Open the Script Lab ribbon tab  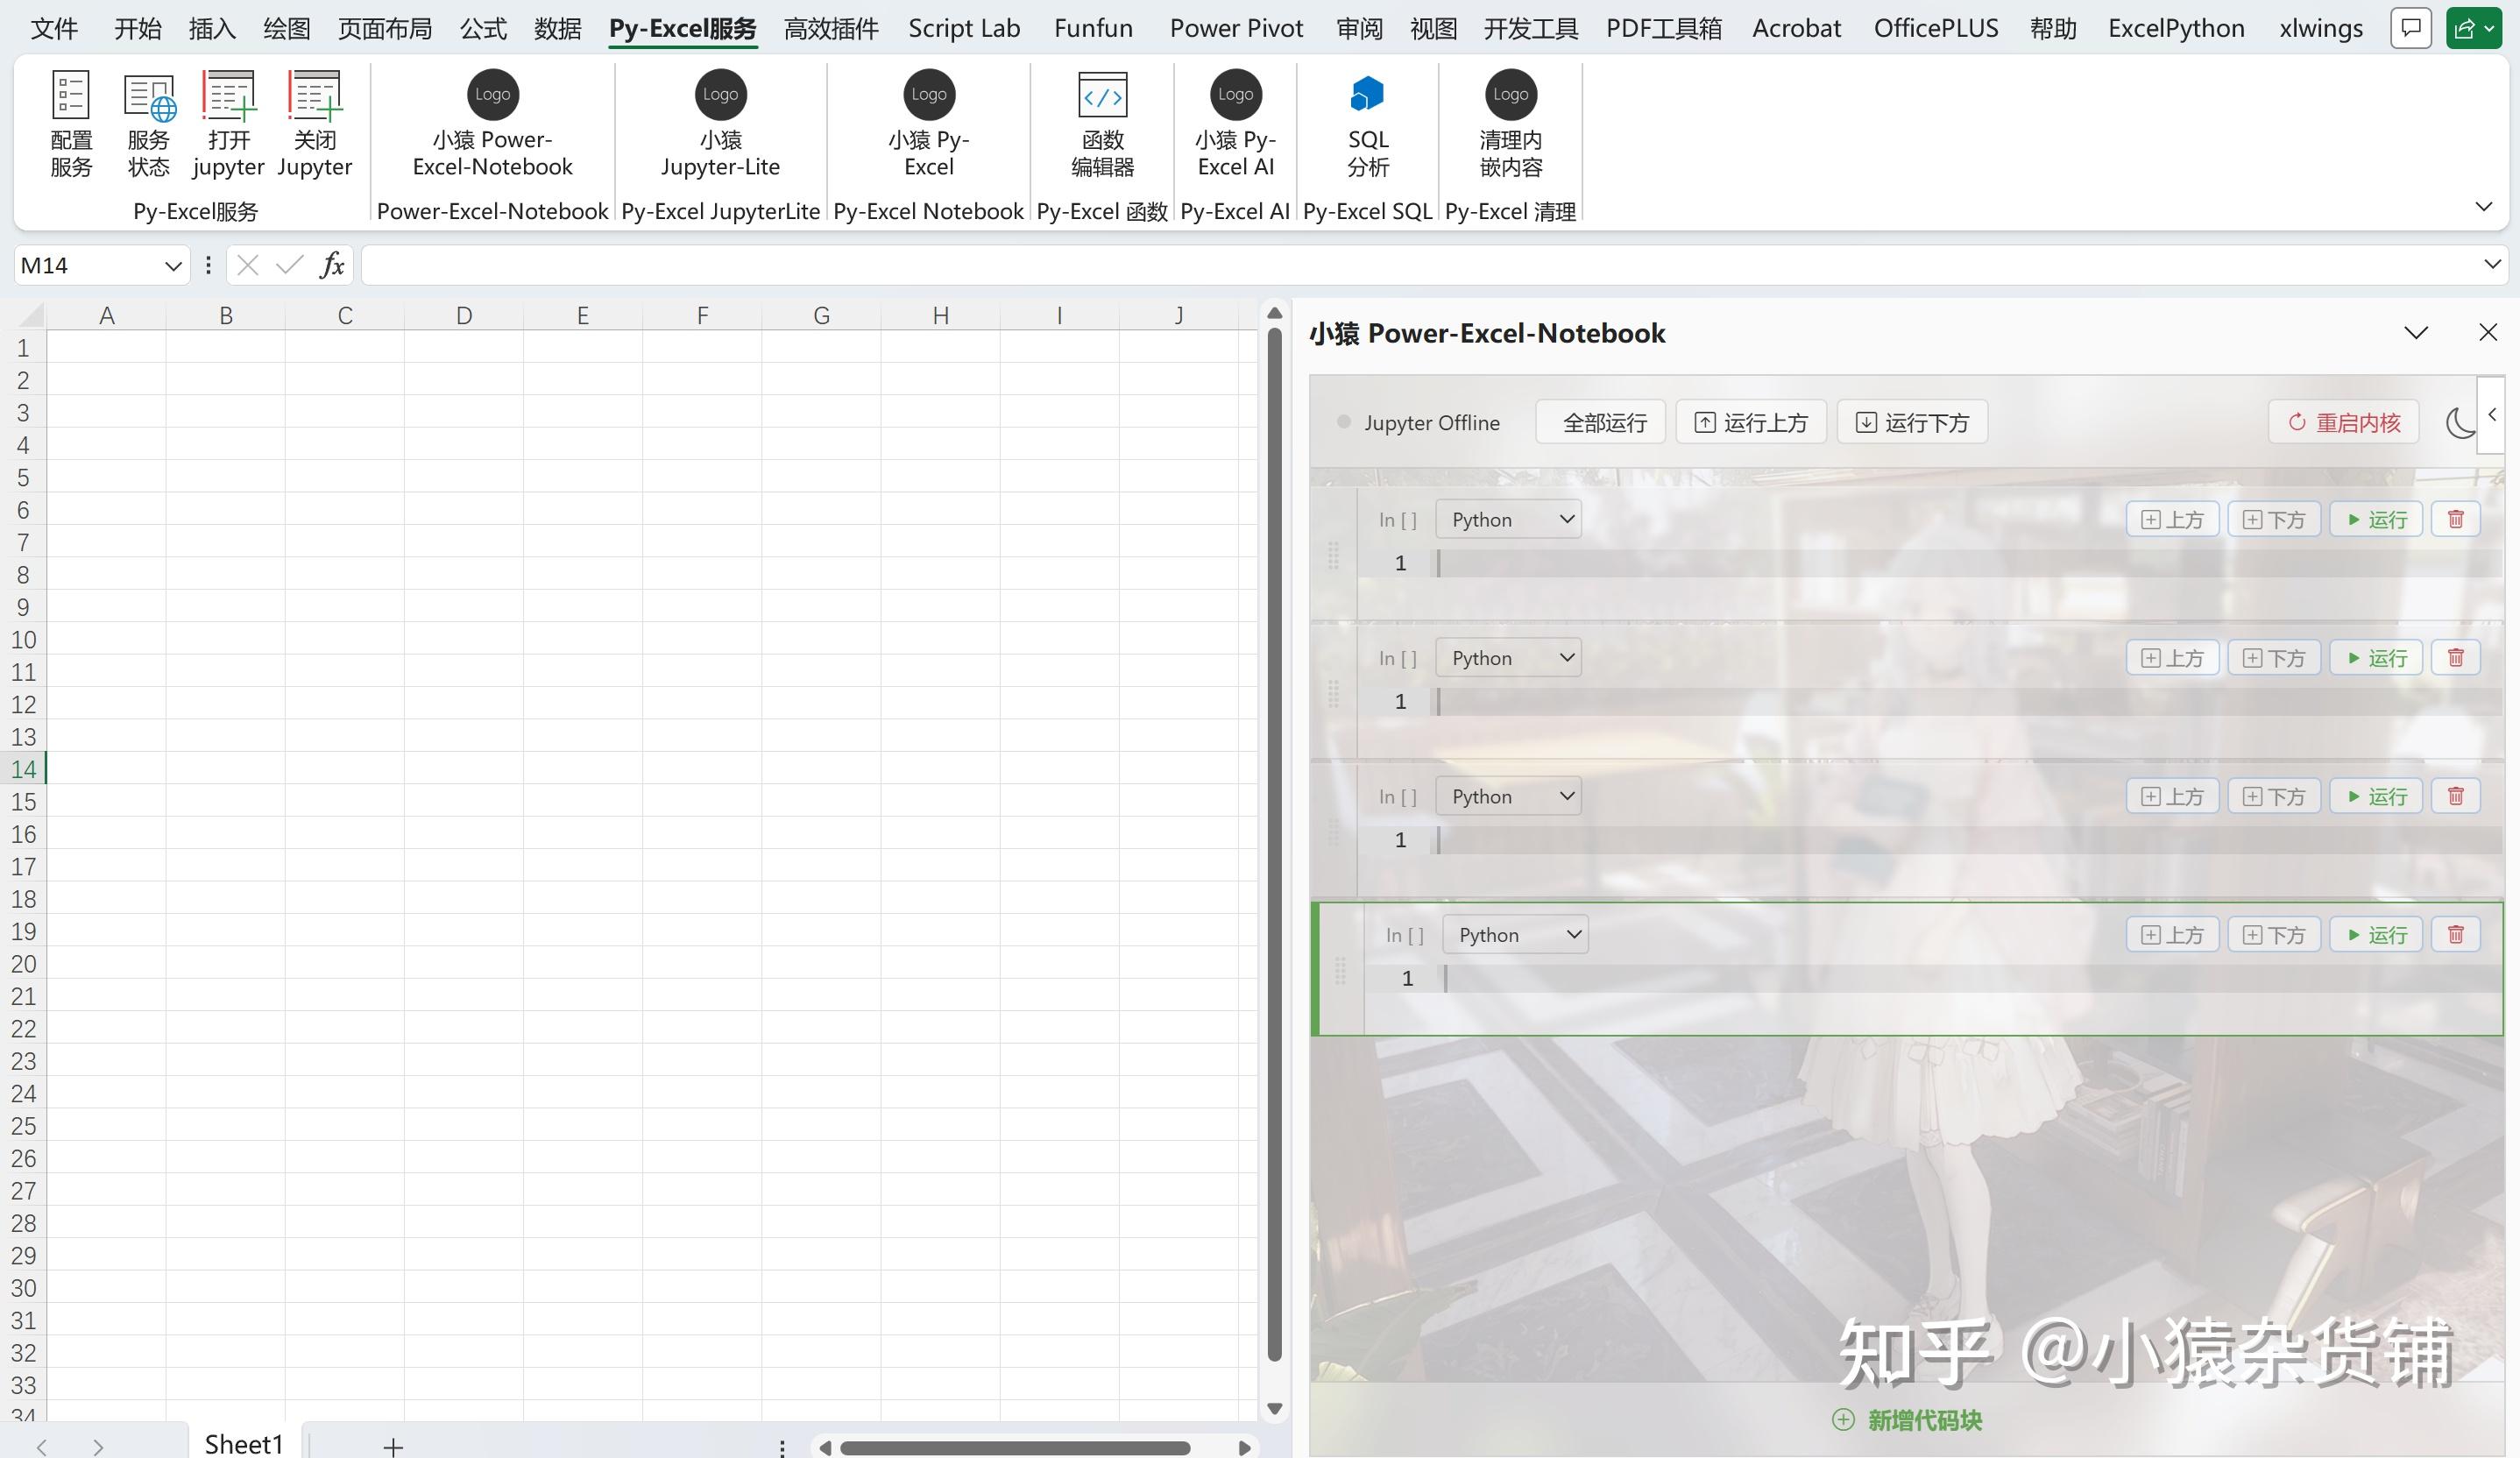(x=964, y=28)
